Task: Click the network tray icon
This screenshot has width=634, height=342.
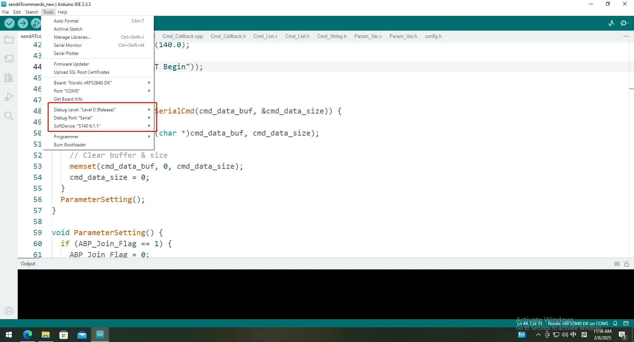Action: point(556,335)
